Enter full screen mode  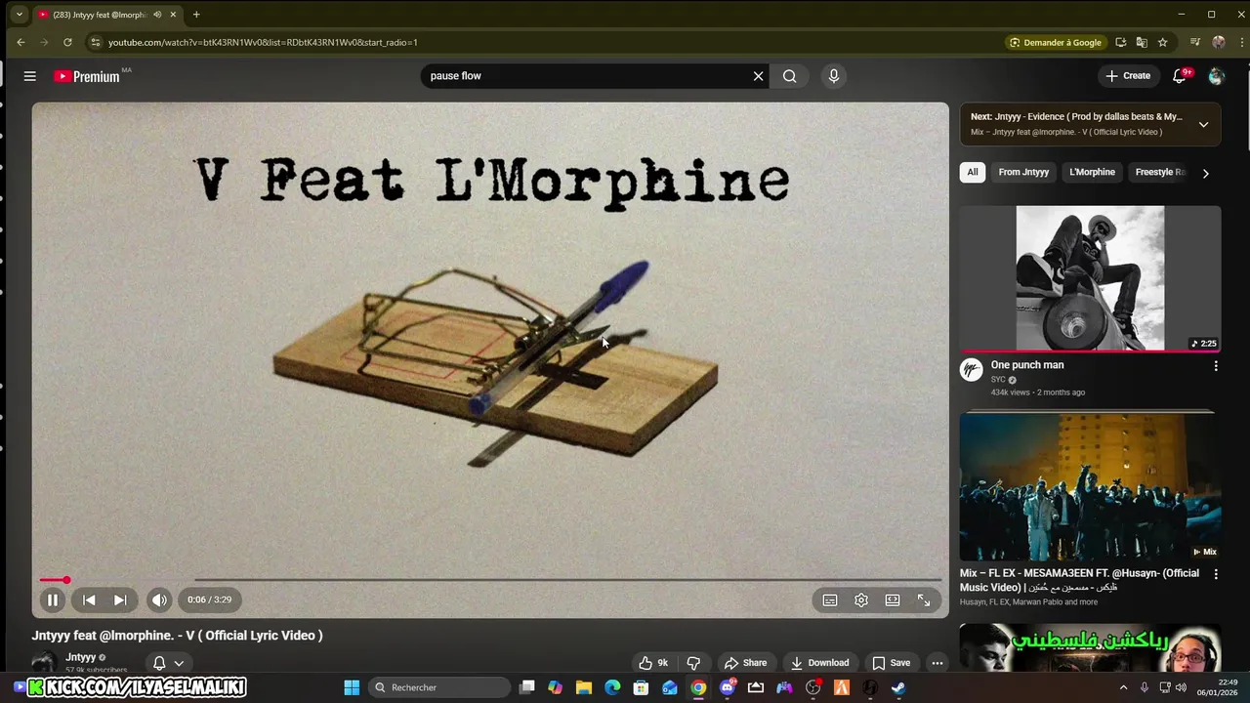pos(924,600)
